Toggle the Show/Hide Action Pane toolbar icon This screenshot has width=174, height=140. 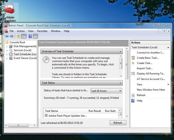point(35,36)
